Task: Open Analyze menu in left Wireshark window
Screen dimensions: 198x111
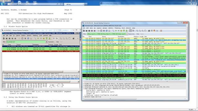Action: click(x=23, y=36)
